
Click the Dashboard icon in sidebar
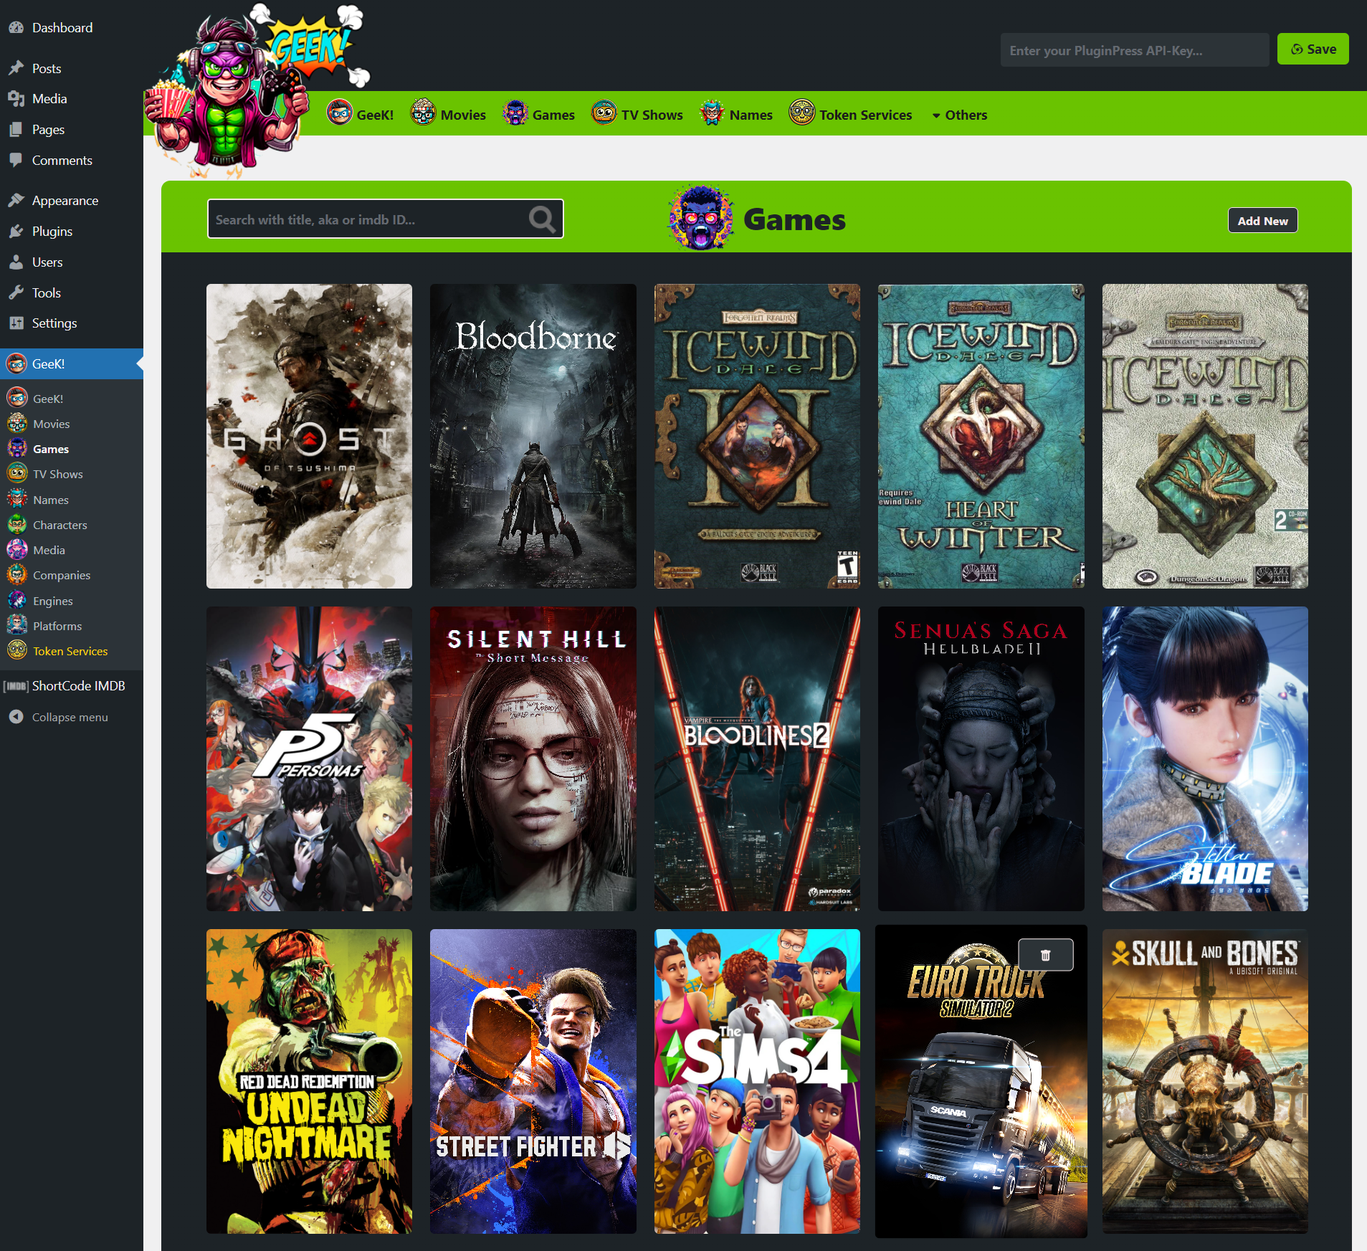(16, 28)
